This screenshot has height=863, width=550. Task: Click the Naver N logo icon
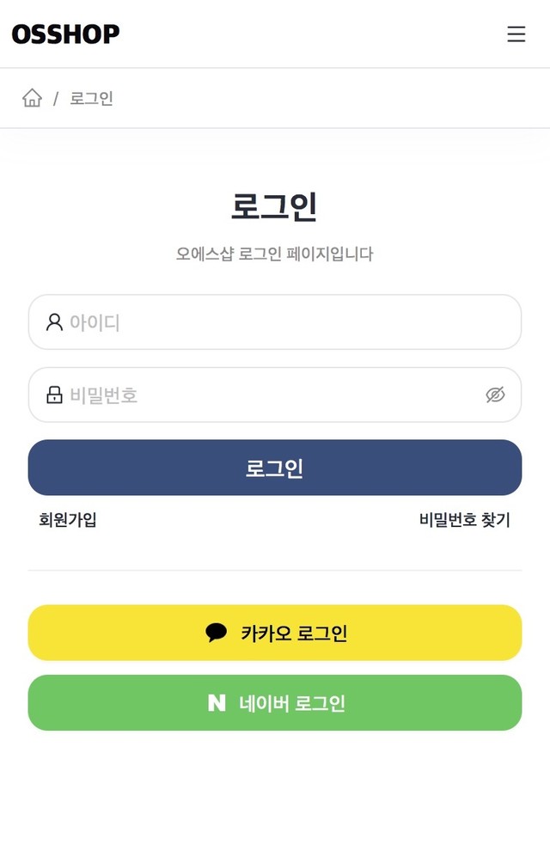pyautogui.click(x=217, y=703)
